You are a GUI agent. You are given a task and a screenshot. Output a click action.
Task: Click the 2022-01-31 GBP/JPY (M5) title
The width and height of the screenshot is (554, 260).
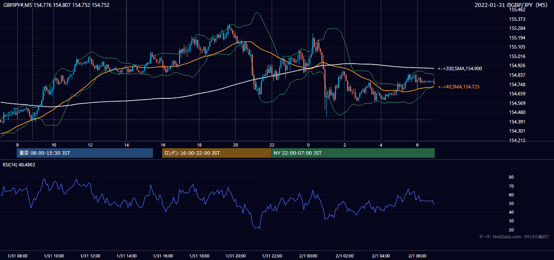pyautogui.click(x=512, y=5)
